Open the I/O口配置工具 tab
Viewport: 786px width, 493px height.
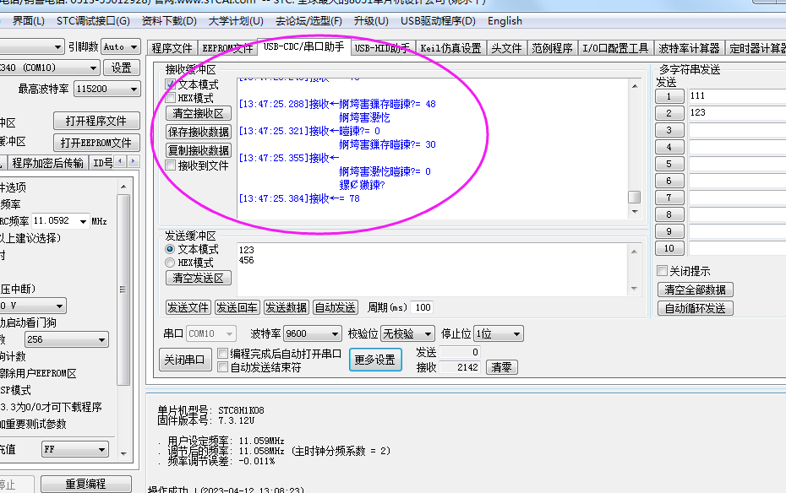pyautogui.click(x=615, y=48)
